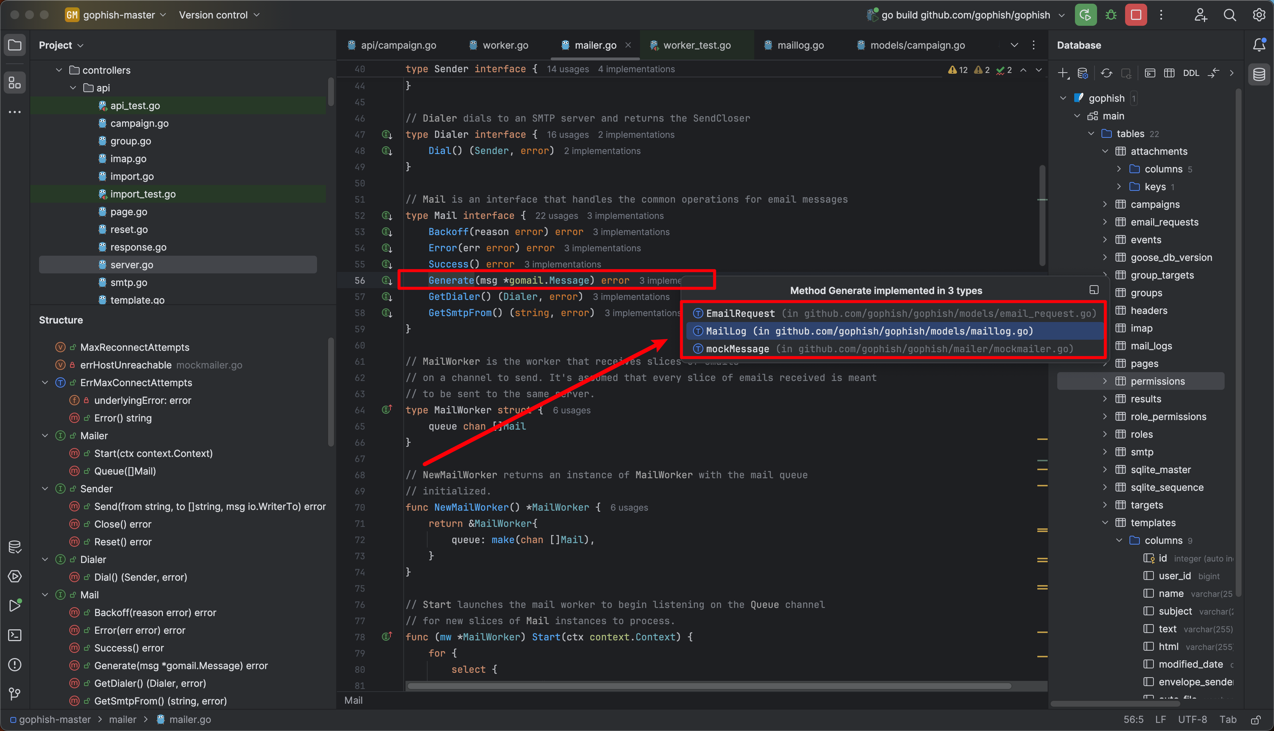Click the red Stop icon
The width and height of the screenshot is (1274, 731).
pos(1136,15)
